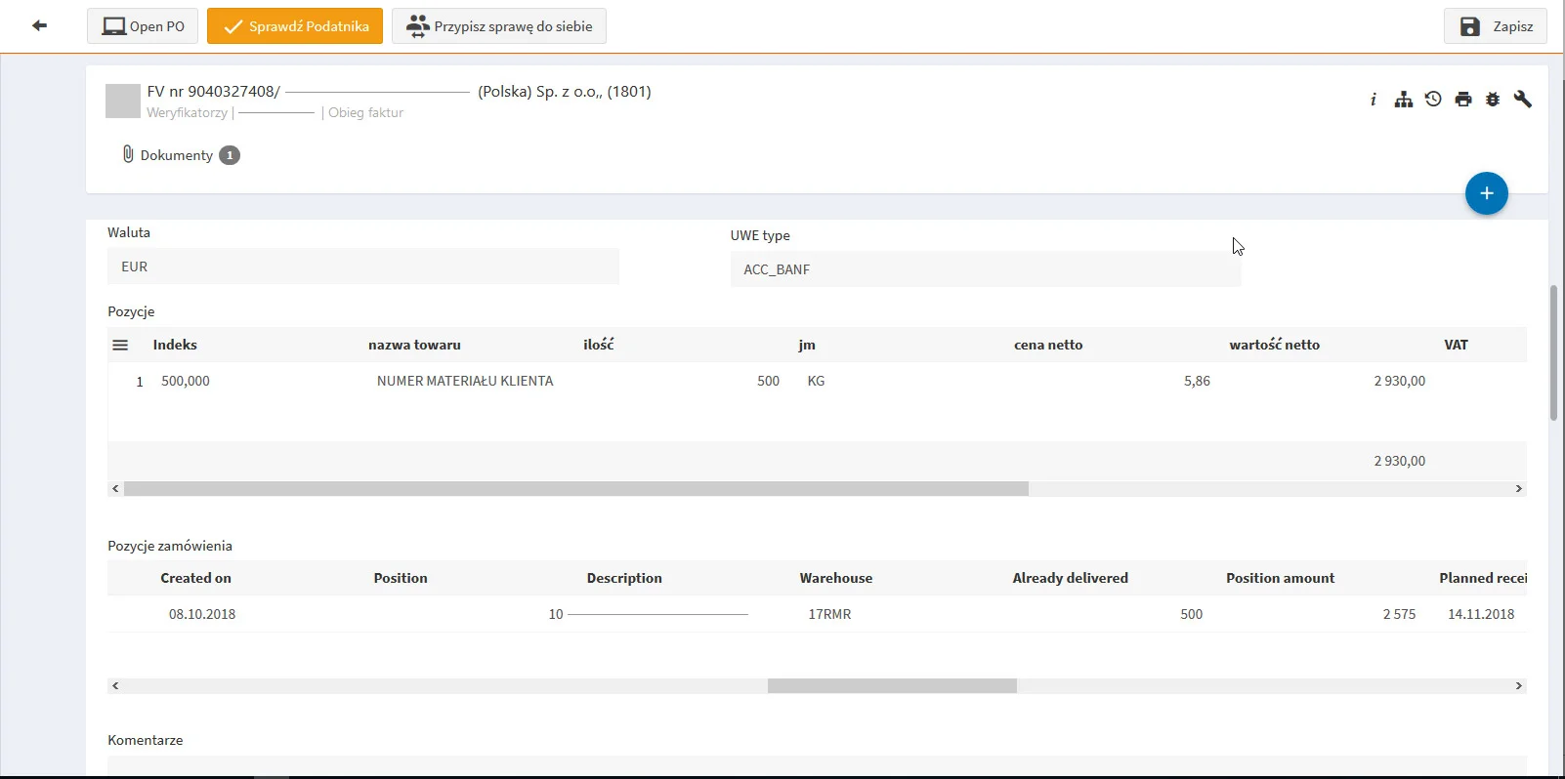Open the wrench tools icon
Viewport: 1565px width, 779px height.
point(1523,100)
